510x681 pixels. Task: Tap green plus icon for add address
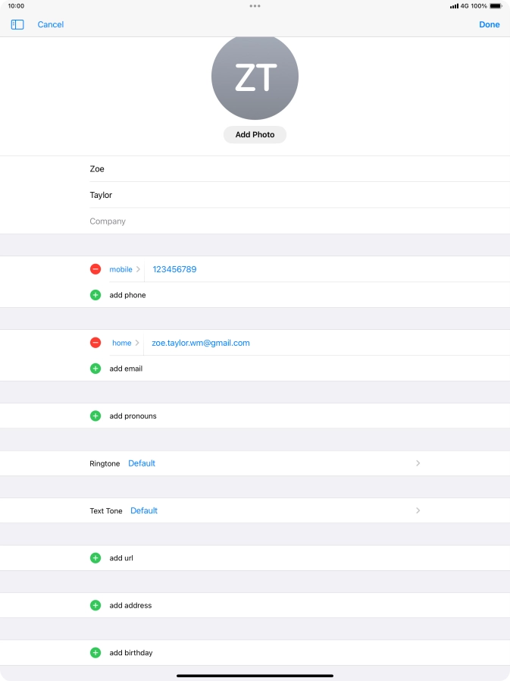[95, 605]
